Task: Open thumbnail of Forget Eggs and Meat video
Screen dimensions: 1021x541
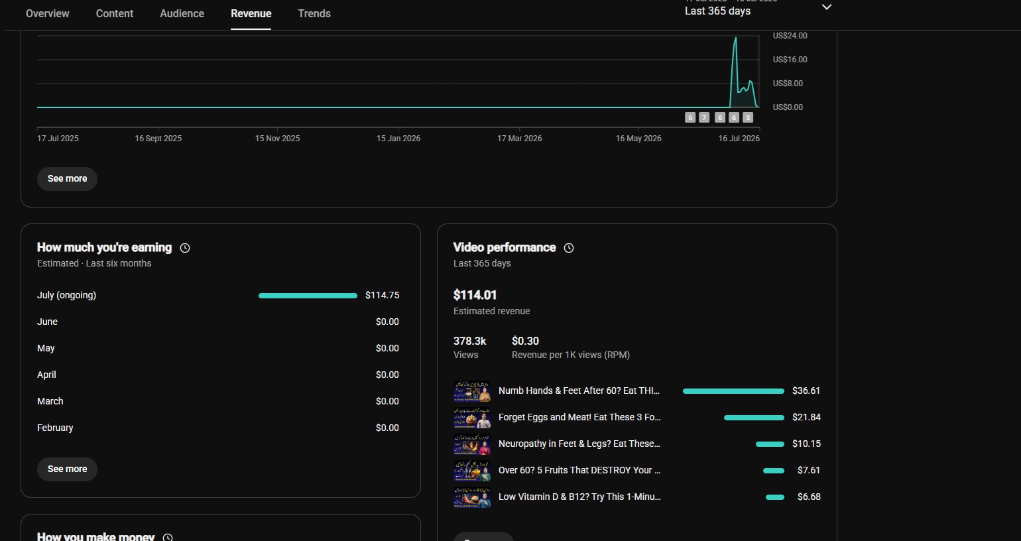Action: pyautogui.click(x=472, y=418)
